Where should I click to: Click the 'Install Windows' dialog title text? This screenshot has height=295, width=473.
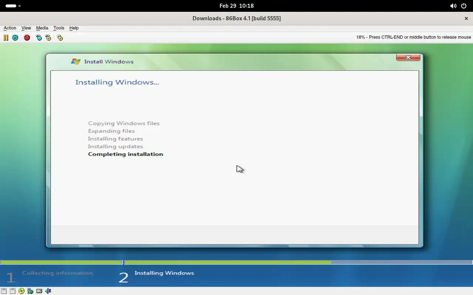coord(109,62)
